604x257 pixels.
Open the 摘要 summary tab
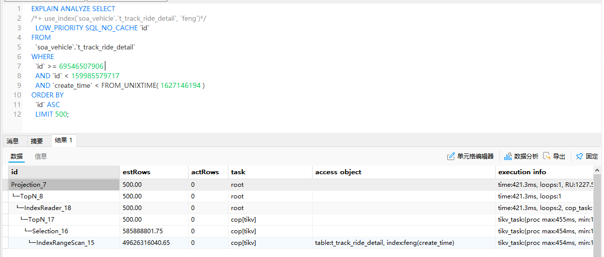tap(37, 141)
